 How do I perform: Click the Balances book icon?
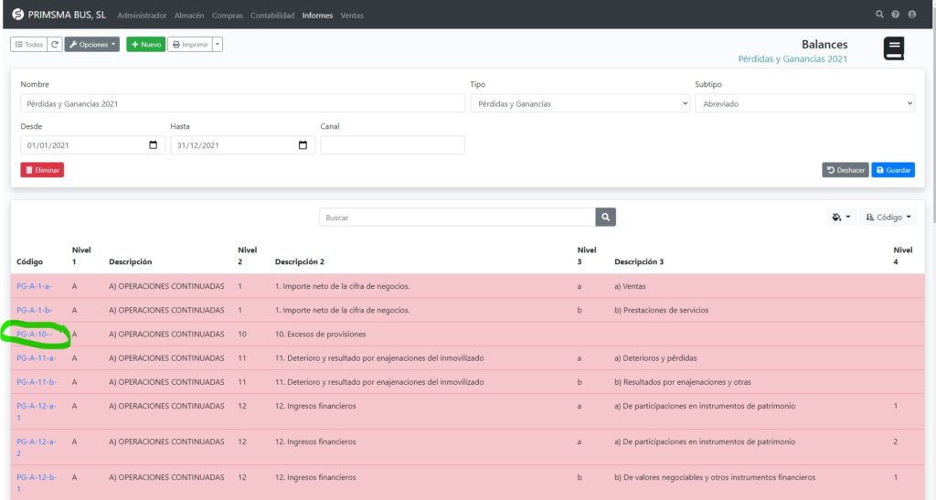pyautogui.click(x=893, y=49)
